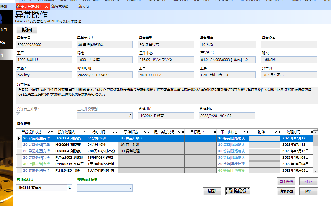The height and width of the screenshot is (206, 331).
Task: Switch to the 异常类型 tab
Action: 60,6
